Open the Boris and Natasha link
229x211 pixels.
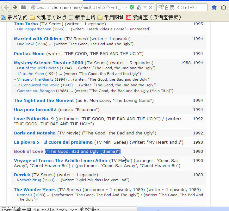tap(35, 133)
